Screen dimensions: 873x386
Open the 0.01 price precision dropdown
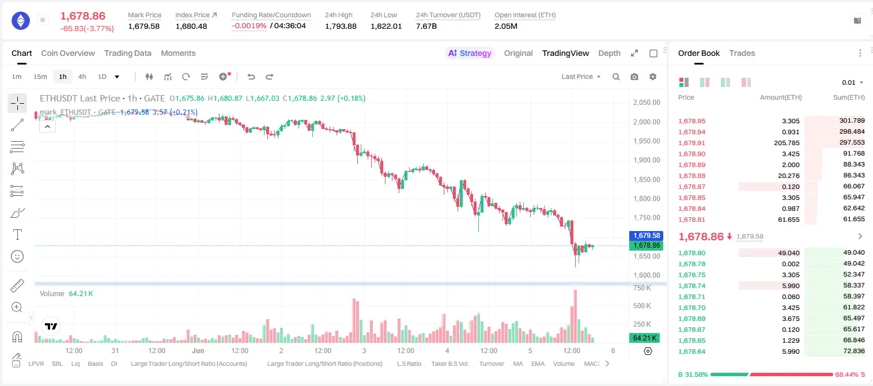pyautogui.click(x=853, y=82)
